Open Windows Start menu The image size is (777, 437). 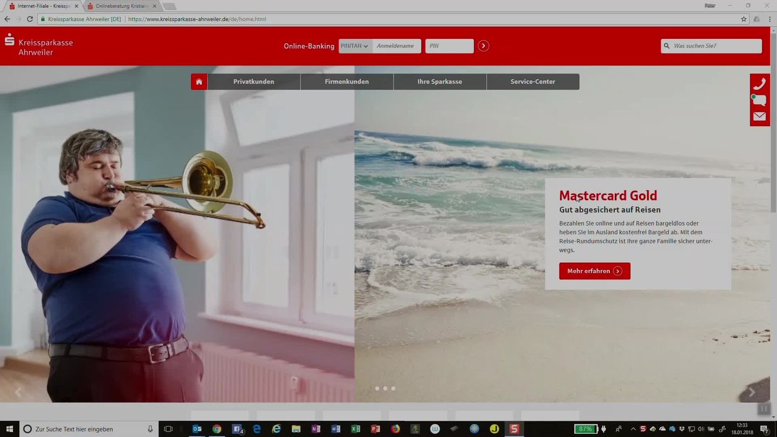tap(10, 429)
